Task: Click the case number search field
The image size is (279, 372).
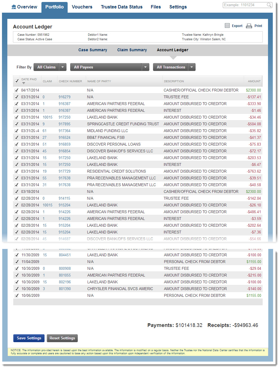Action: pos(244,5)
